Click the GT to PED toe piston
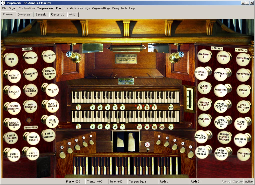Screen dimensions: 255x185 147,145
